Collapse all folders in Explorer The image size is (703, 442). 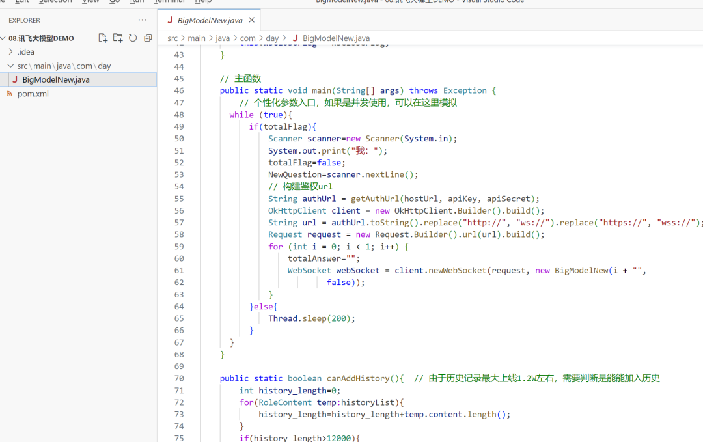[148, 38]
